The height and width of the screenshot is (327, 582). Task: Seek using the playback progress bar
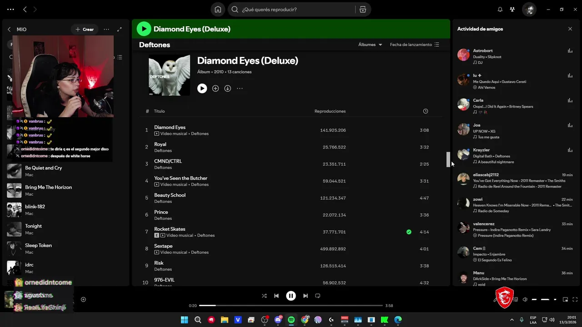291,306
